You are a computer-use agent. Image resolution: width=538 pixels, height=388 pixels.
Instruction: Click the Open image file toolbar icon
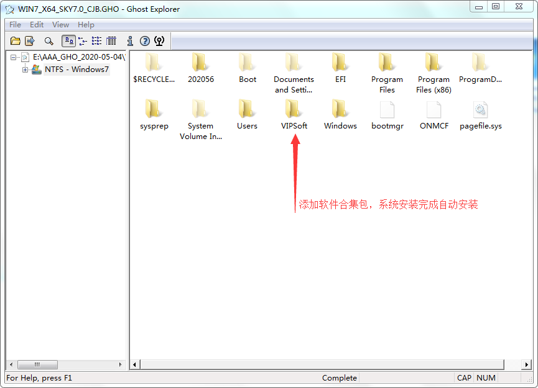click(x=16, y=41)
